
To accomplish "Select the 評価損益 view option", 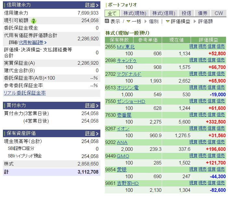I will (x=178, y=21).
